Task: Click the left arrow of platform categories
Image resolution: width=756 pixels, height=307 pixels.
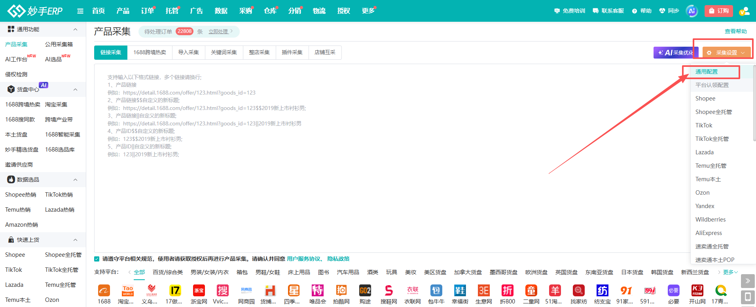Action: (130, 272)
